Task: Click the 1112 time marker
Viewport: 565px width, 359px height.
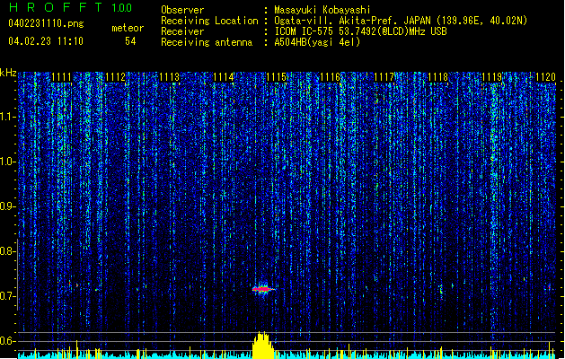Action: pyautogui.click(x=115, y=77)
